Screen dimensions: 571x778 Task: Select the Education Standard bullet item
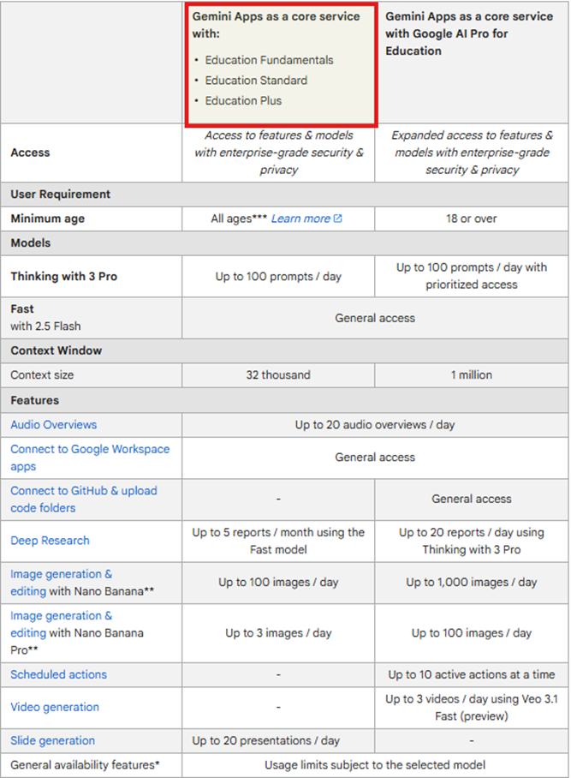tap(256, 81)
